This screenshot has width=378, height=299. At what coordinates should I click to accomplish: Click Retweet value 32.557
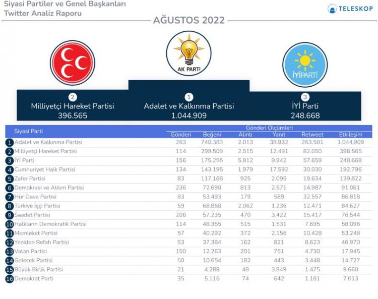tap(312, 197)
